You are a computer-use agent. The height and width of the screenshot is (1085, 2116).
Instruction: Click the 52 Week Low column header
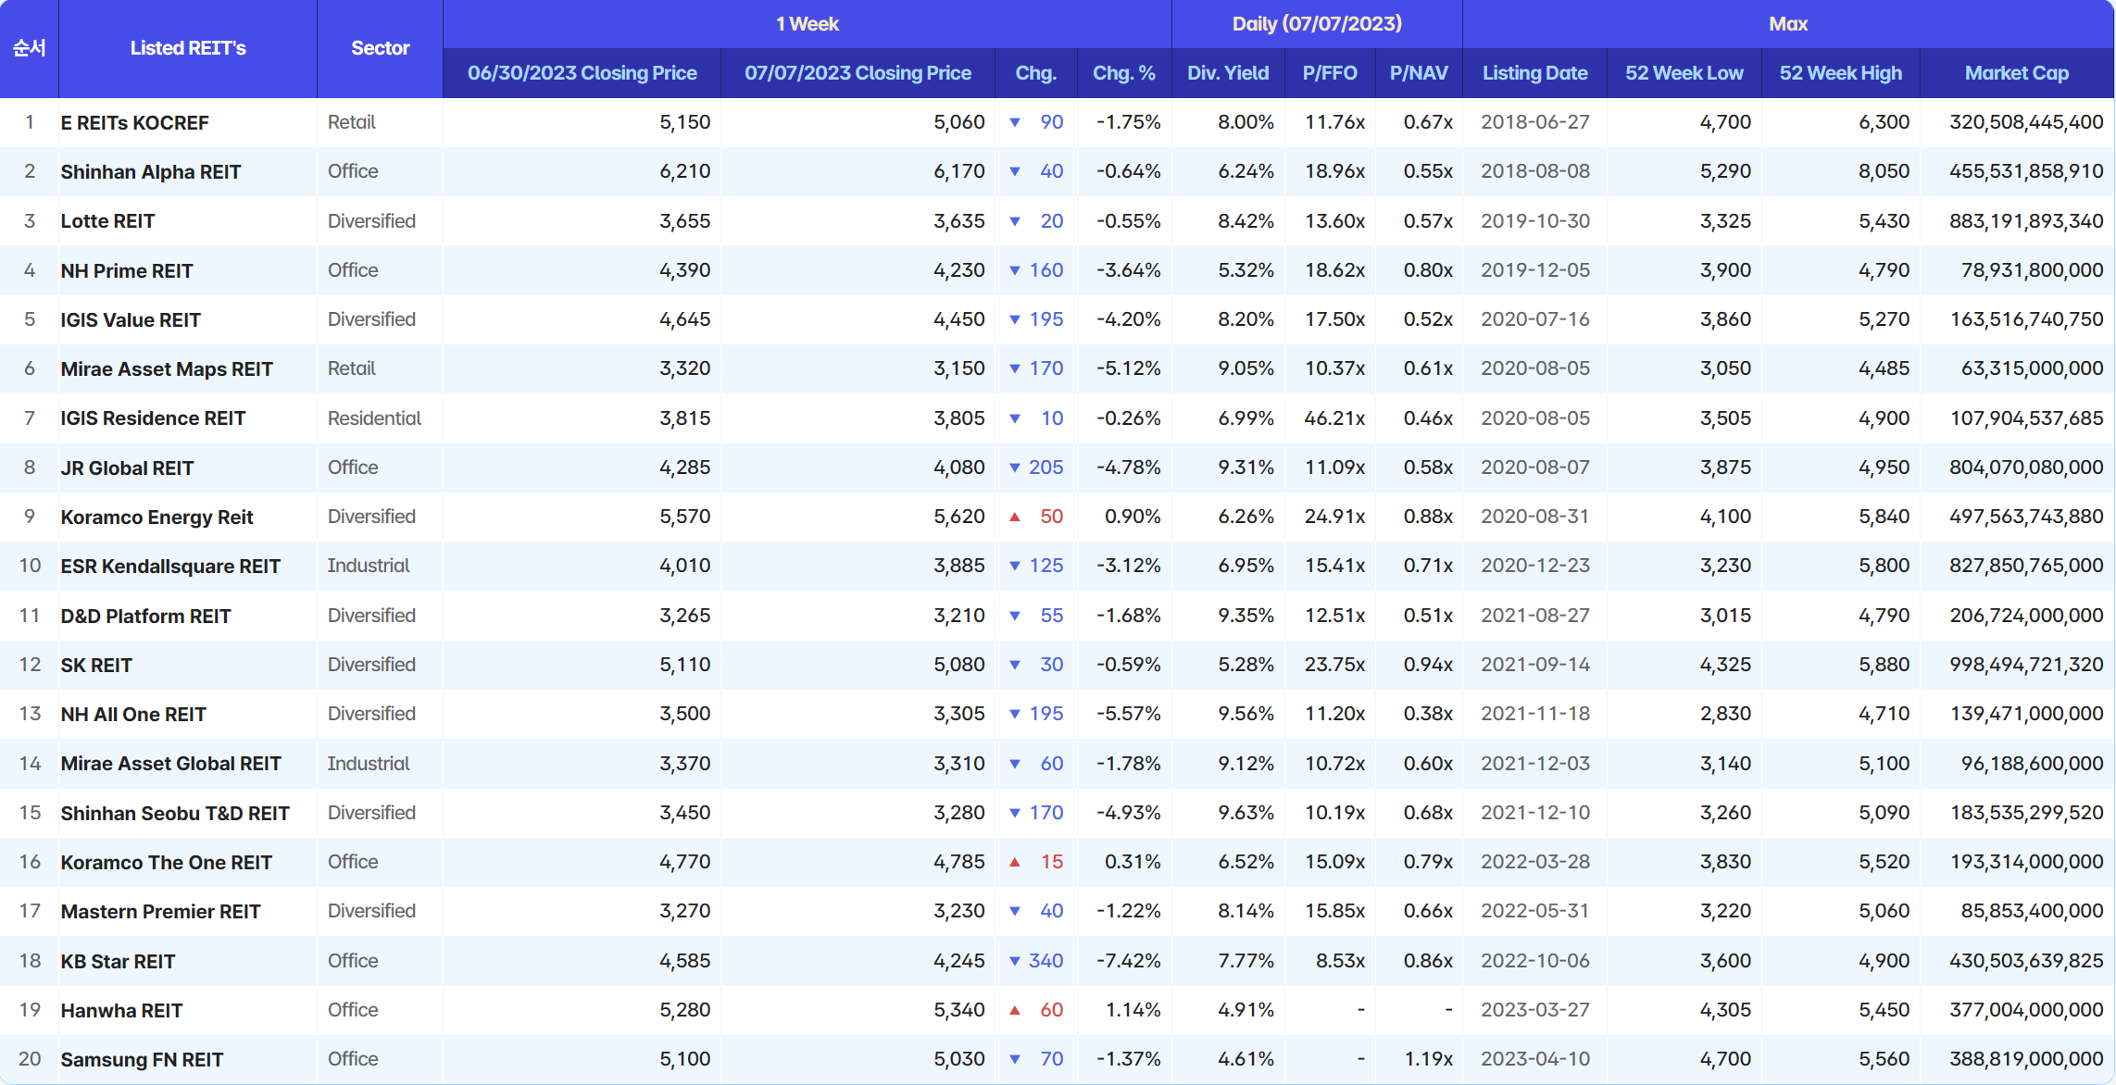[1684, 73]
